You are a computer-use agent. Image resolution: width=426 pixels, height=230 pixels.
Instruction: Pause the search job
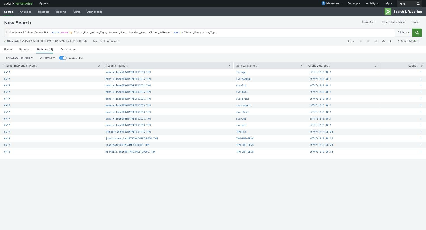click(x=361, y=41)
